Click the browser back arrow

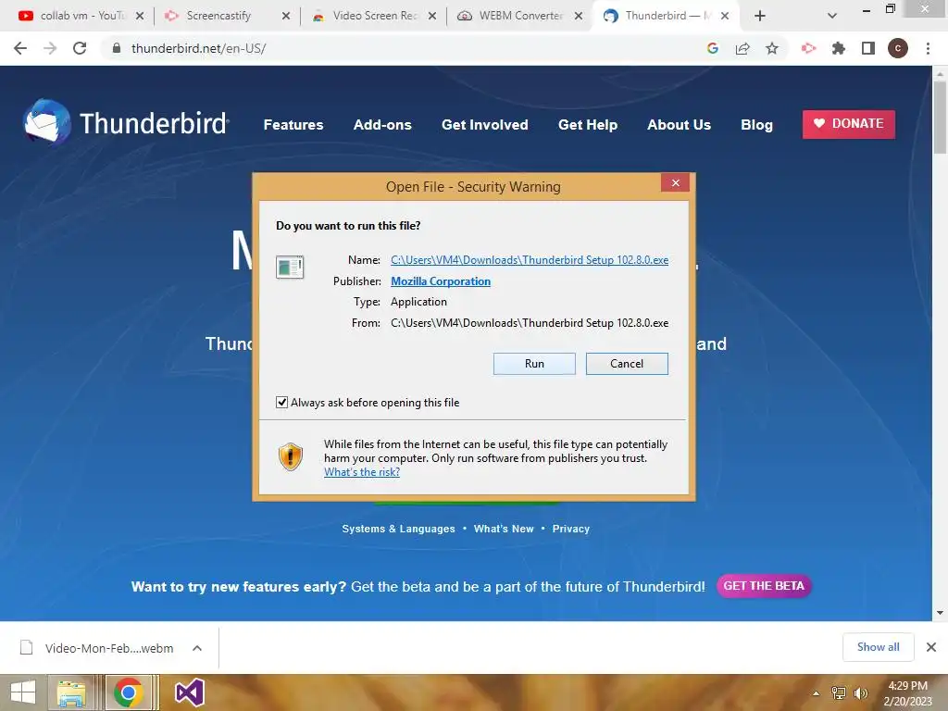point(20,48)
